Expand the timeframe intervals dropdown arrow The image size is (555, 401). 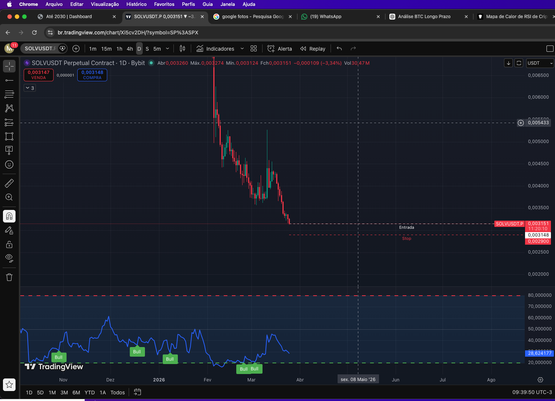point(167,49)
